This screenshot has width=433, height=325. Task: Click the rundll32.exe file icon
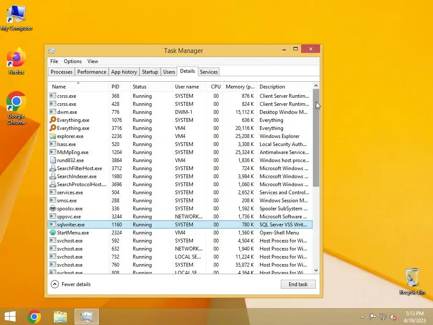[x=53, y=160]
